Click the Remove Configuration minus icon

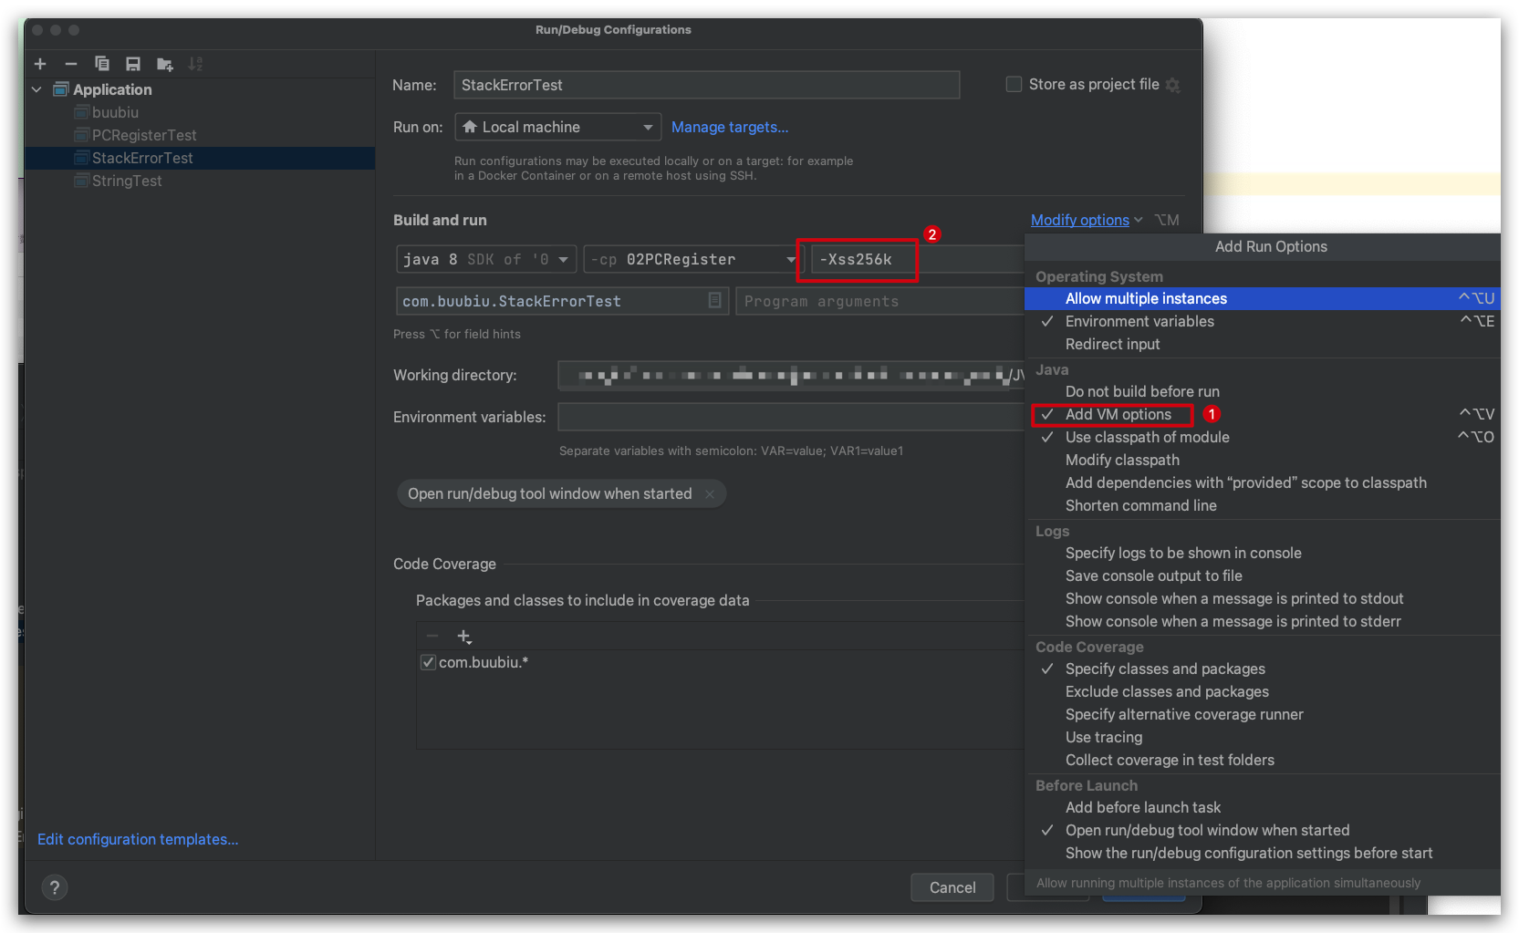coord(71,64)
